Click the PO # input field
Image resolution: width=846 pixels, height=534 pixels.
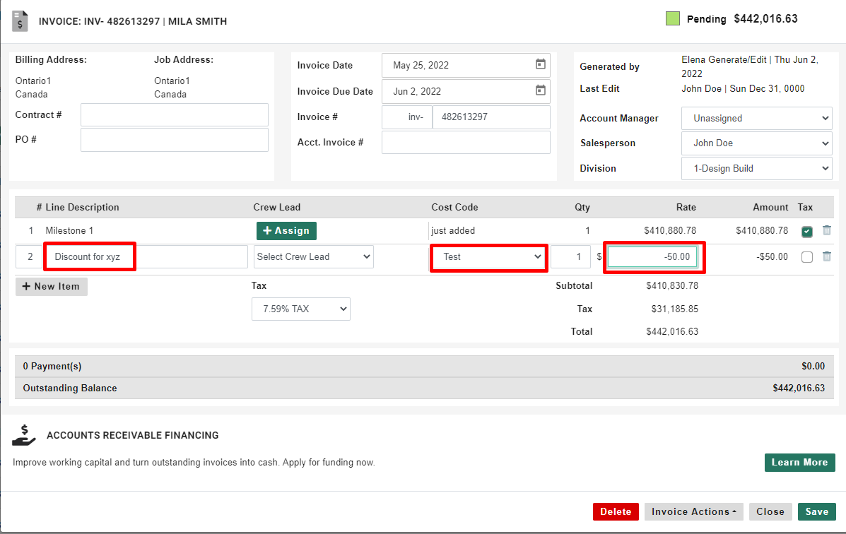tap(174, 139)
